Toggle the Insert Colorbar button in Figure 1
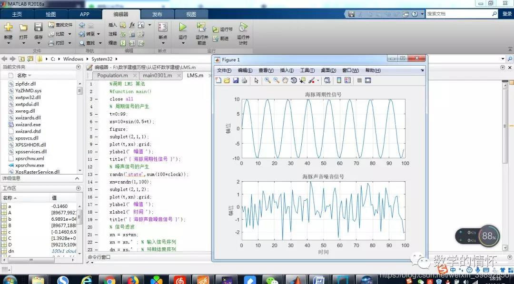The image size is (514, 284). [x=339, y=80]
